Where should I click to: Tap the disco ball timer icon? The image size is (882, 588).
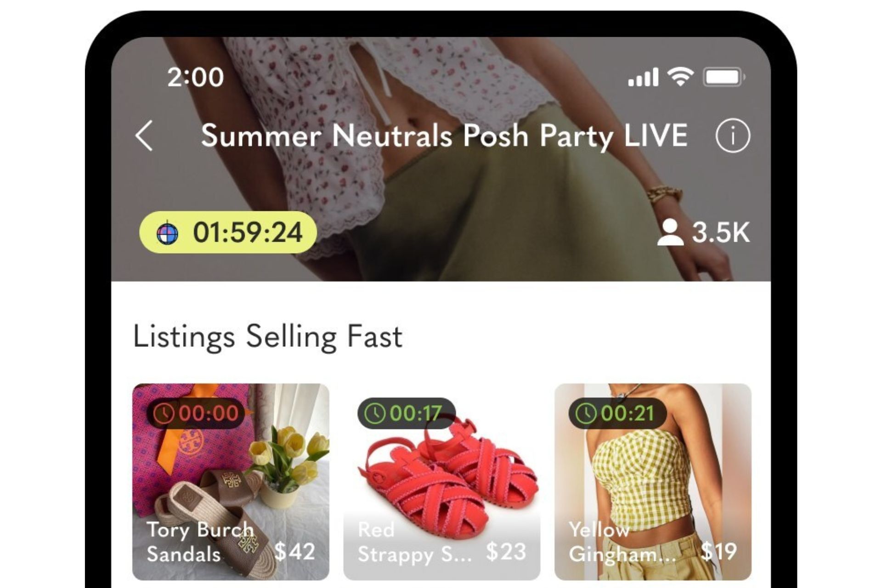167,233
